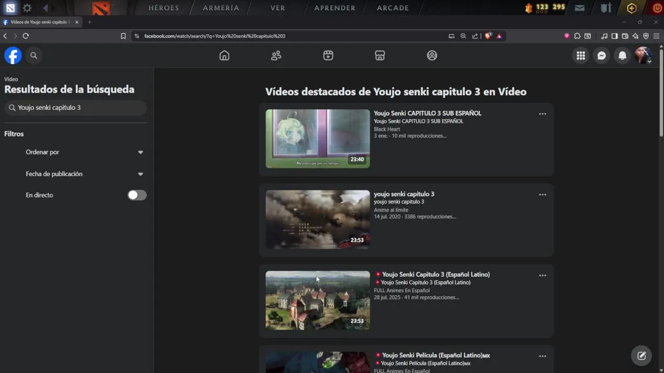Play the 23:40 video thumbnail

point(317,138)
